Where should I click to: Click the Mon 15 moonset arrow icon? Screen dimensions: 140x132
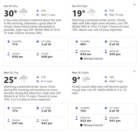click(106, 118)
